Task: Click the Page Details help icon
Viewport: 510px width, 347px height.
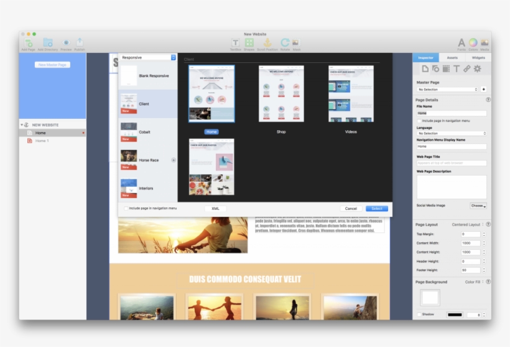Action: click(x=488, y=100)
